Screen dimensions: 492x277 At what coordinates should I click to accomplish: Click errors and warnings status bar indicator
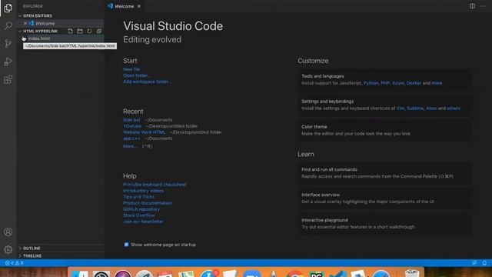14,263
